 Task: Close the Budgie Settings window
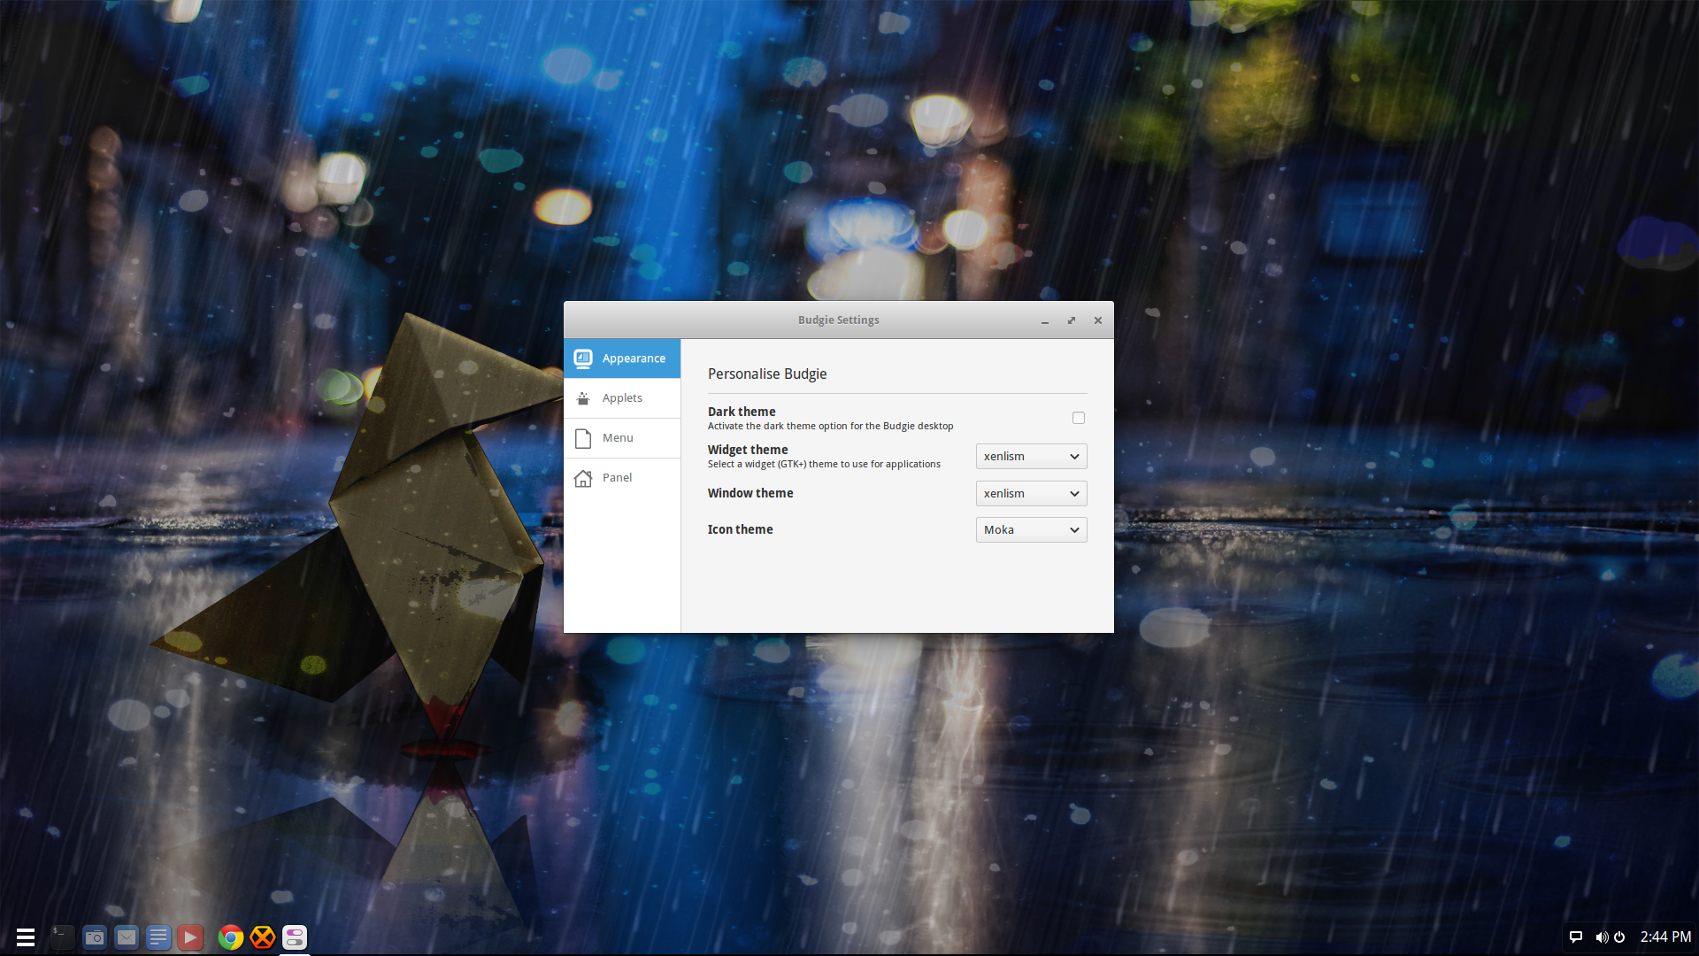1098,320
